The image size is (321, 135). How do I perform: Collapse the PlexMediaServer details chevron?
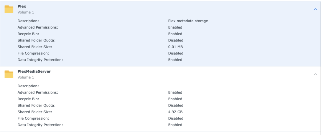tap(315, 74)
